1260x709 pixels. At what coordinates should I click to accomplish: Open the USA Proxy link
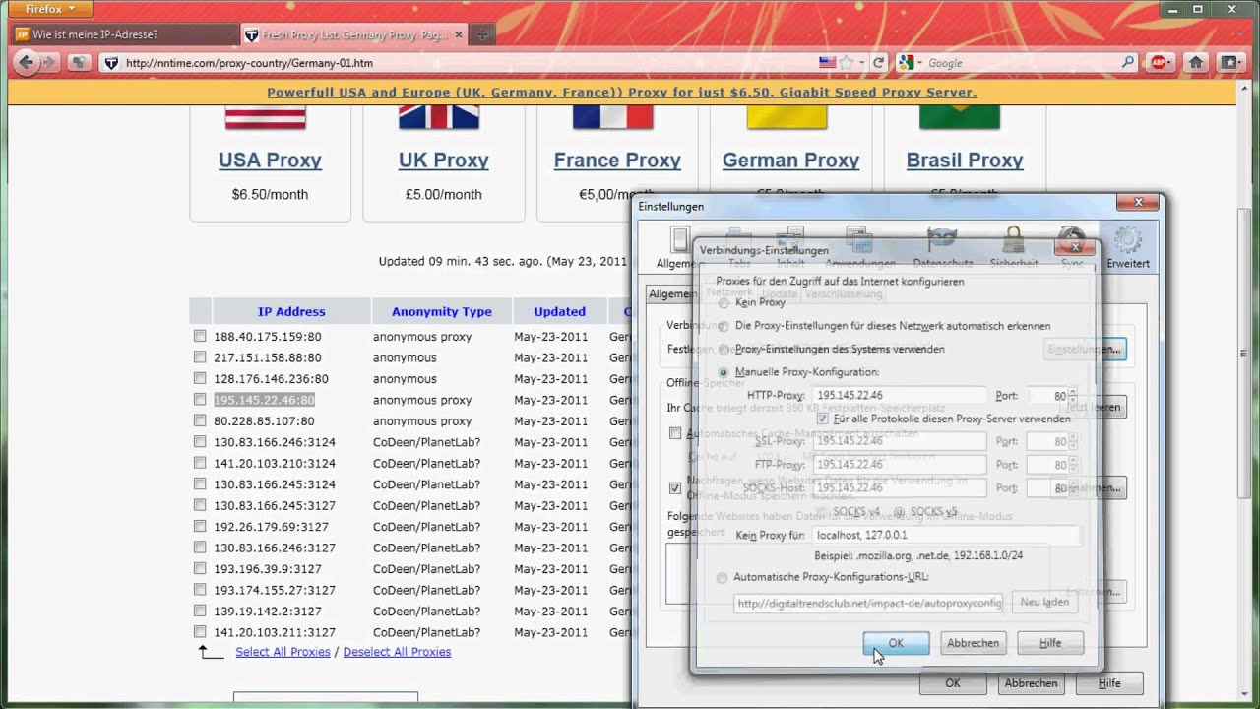click(x=270, y=160)
